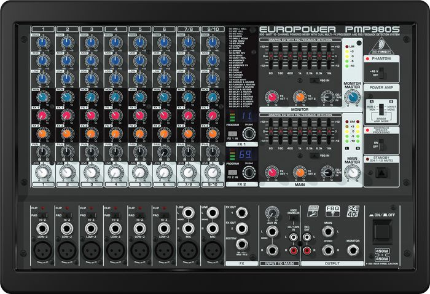Click the Monitor EQ 1k fader

point(300,56)
